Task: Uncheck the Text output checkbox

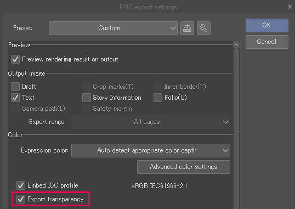Action: (15, 98)
